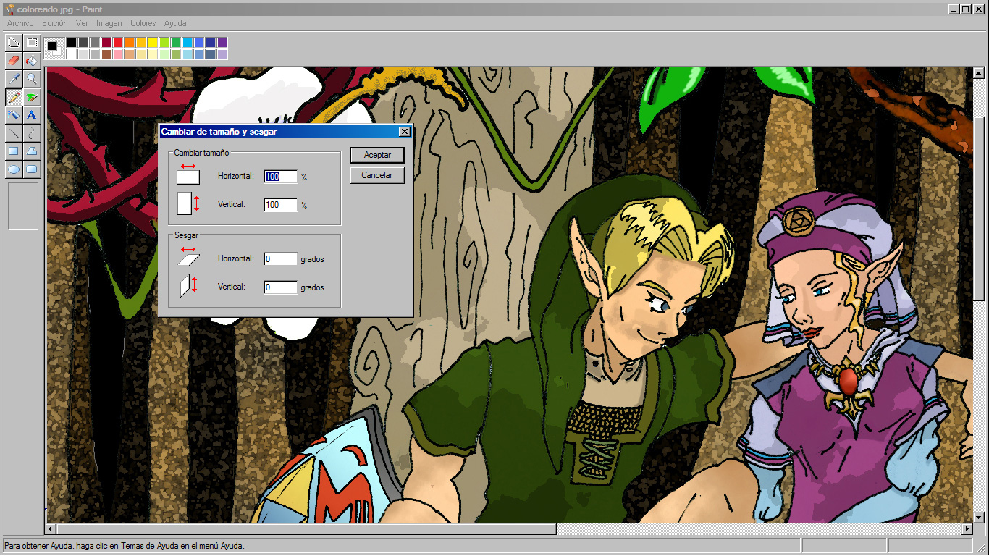This screenshot has width=989, height=556.
Task: Select the Pencil tool
Action: (14, 97)
